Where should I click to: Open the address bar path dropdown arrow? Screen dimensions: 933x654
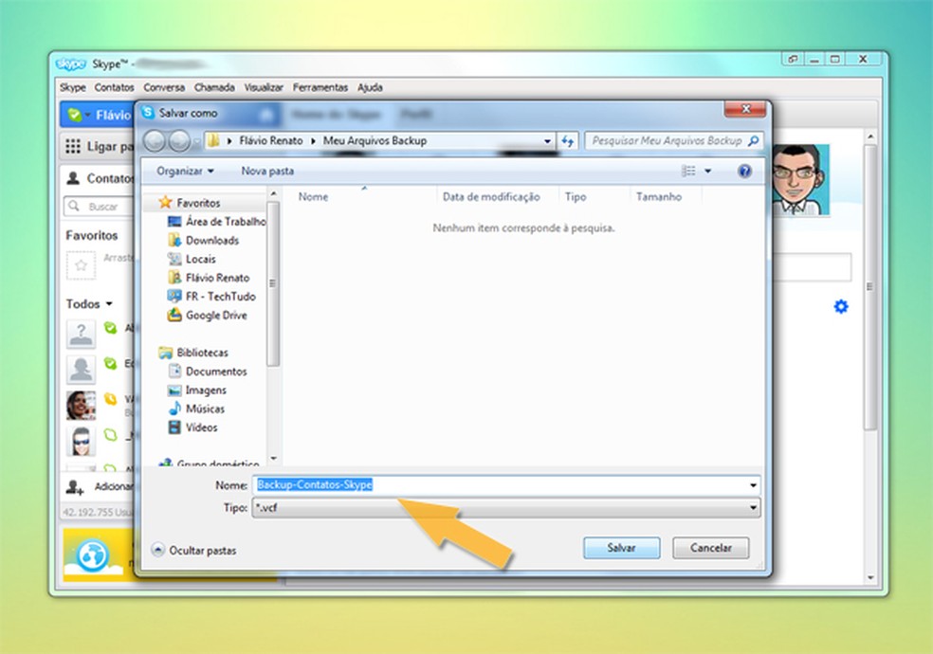(547, 141)
